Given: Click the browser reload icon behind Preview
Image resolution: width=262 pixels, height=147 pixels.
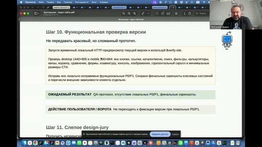Looking at the screenshot, I should click(43, 7).
